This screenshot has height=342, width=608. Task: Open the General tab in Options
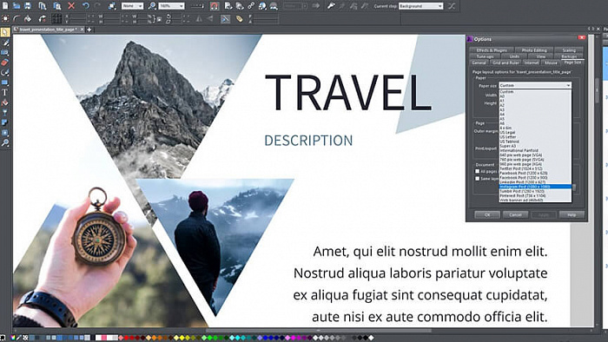point(479,62)
